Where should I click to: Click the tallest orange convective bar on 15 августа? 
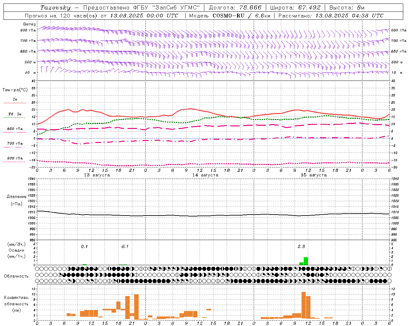[x=303, y=305]
